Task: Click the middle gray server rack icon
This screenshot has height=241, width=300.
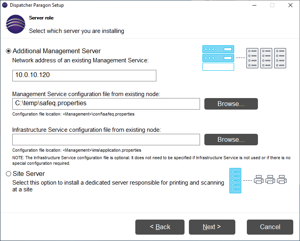Action: point(266,58)
